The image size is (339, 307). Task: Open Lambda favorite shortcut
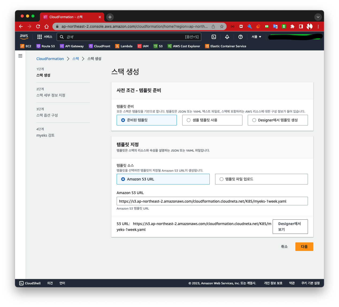tap(124, 46)
